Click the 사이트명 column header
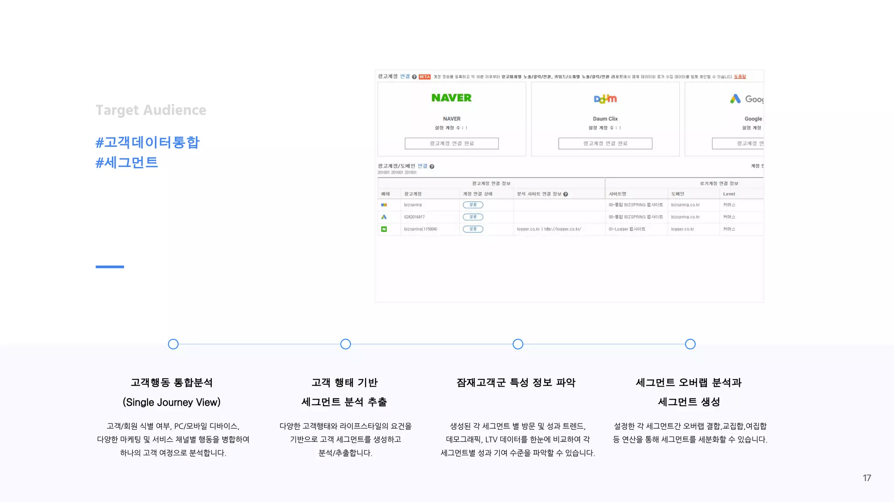This screenshot has height=502, width=894. (618, 194)
